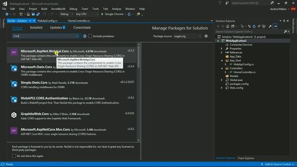Switch to the Consolidate tab
The height and width of the screenshot is (167, 297).
[82, 28]
